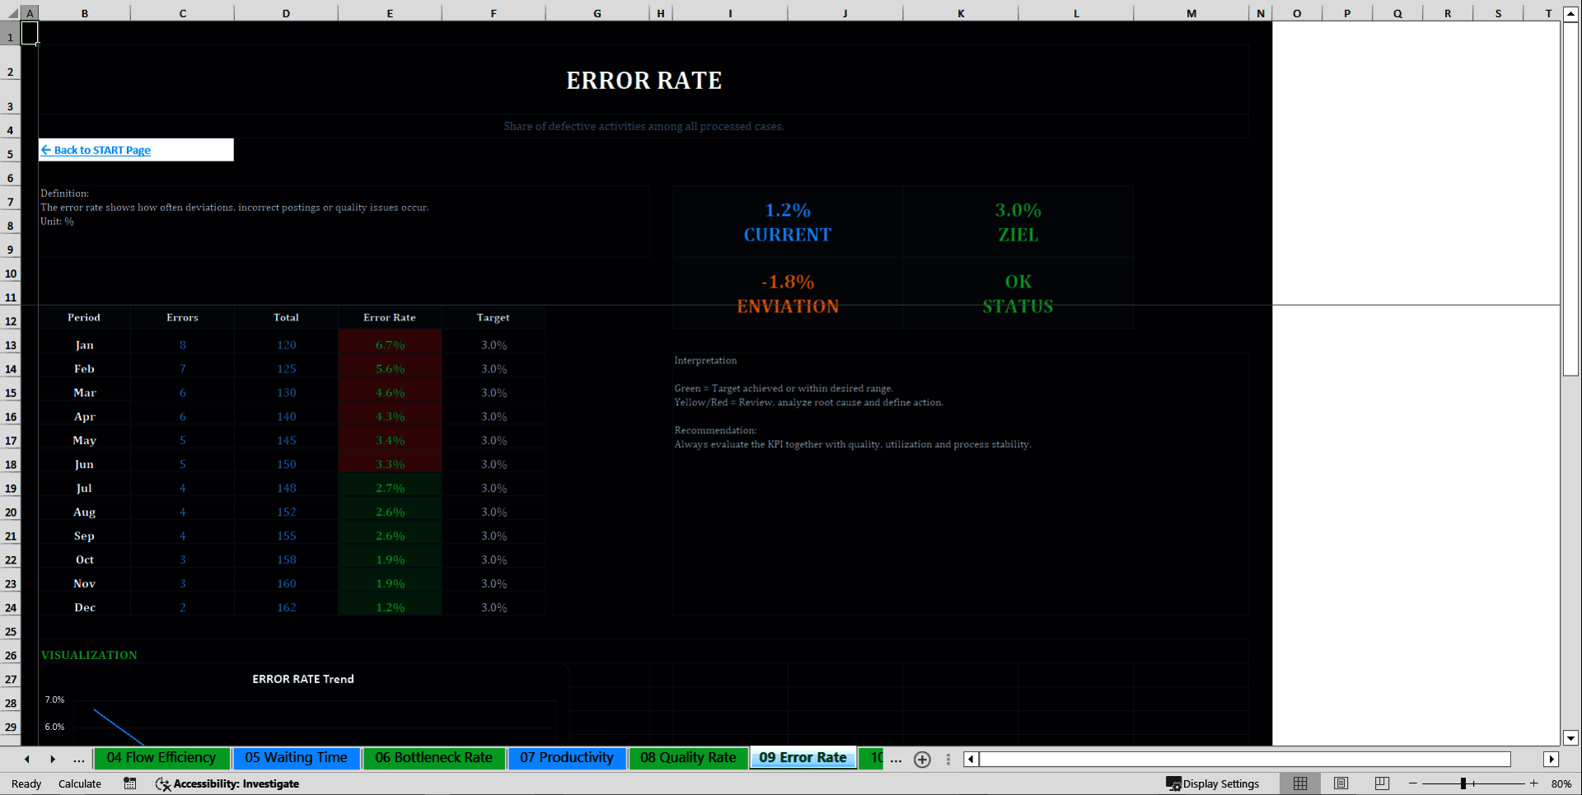Go to the next sheet tab with the arrow

tap(53, 760)
